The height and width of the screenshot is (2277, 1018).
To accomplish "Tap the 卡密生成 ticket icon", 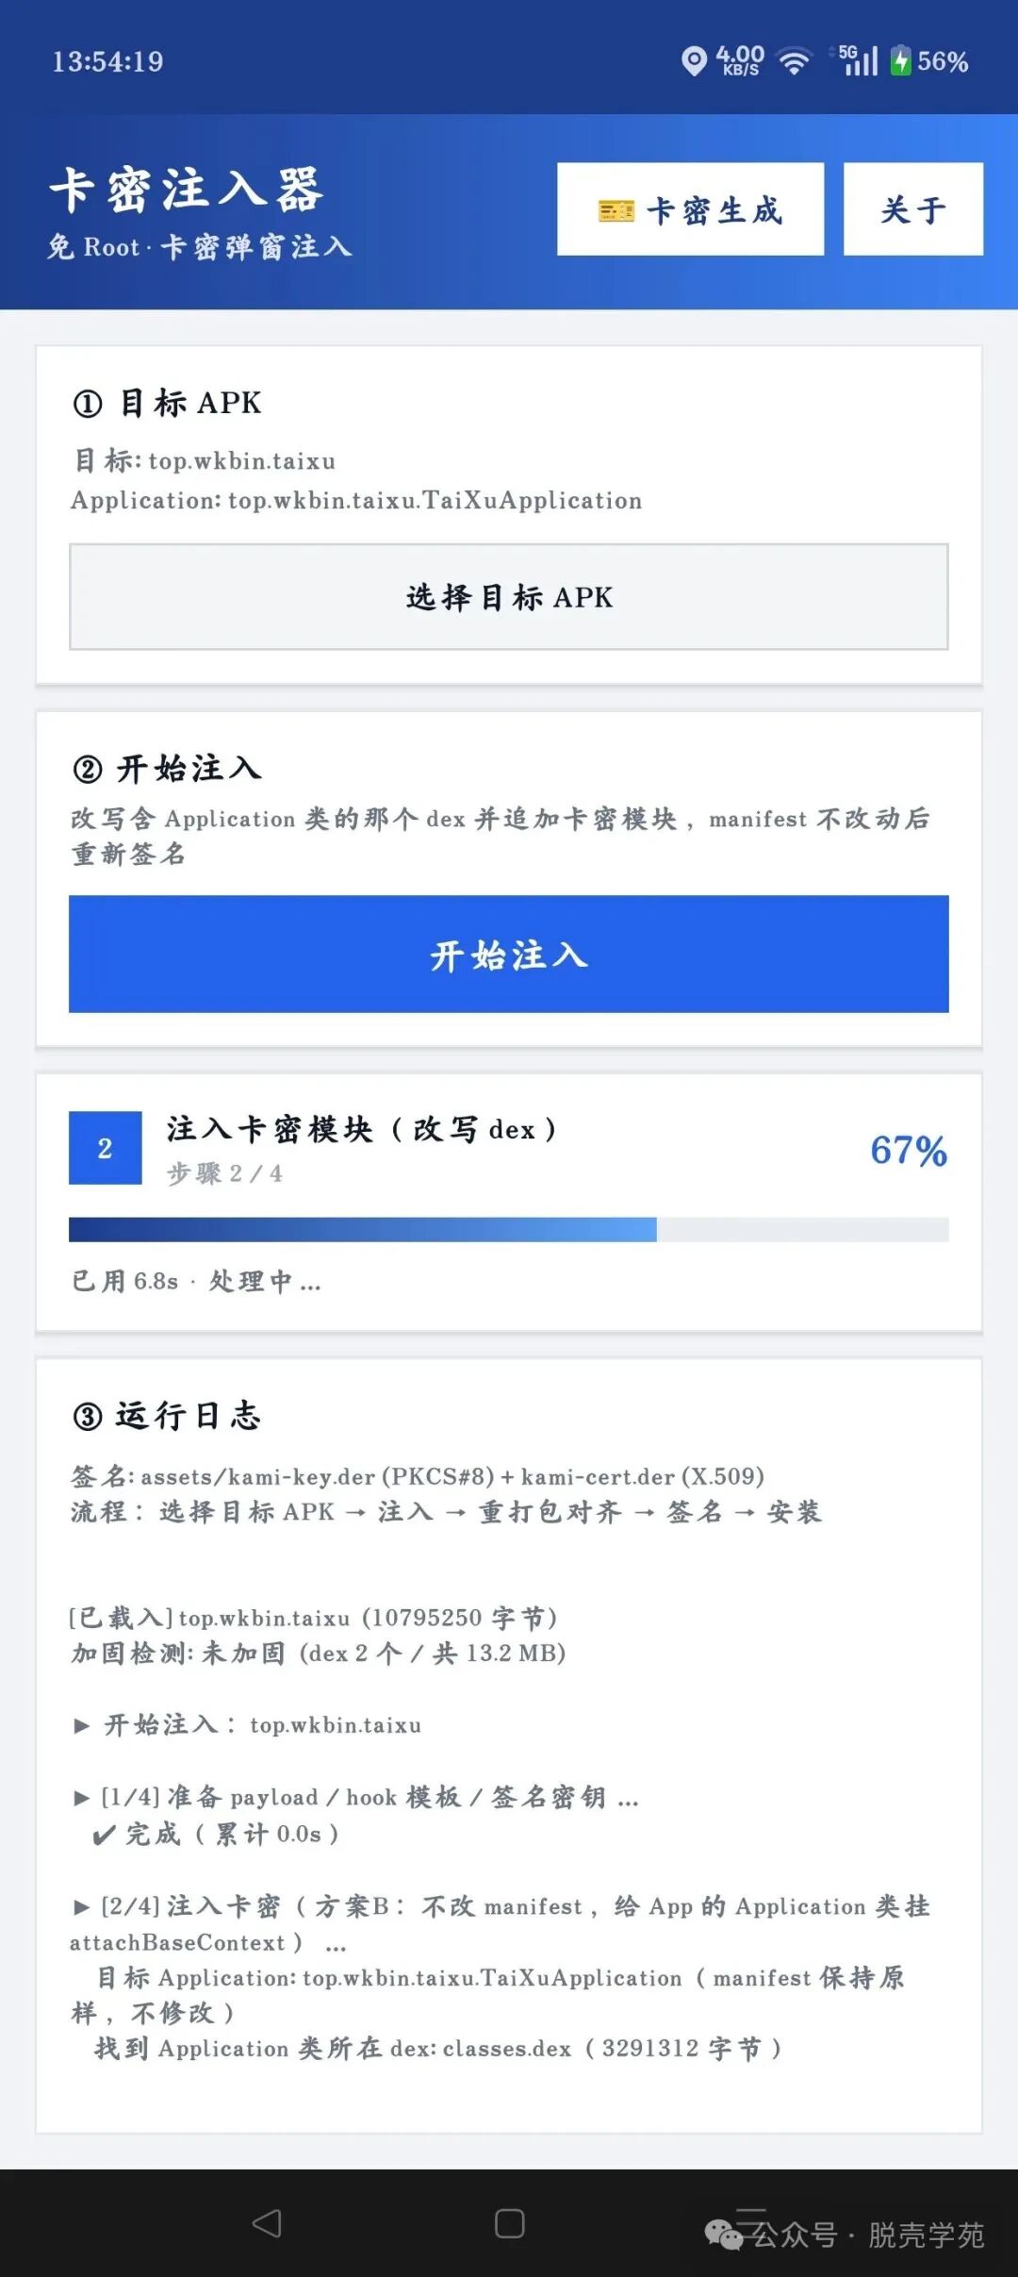I will coord(616,210).
